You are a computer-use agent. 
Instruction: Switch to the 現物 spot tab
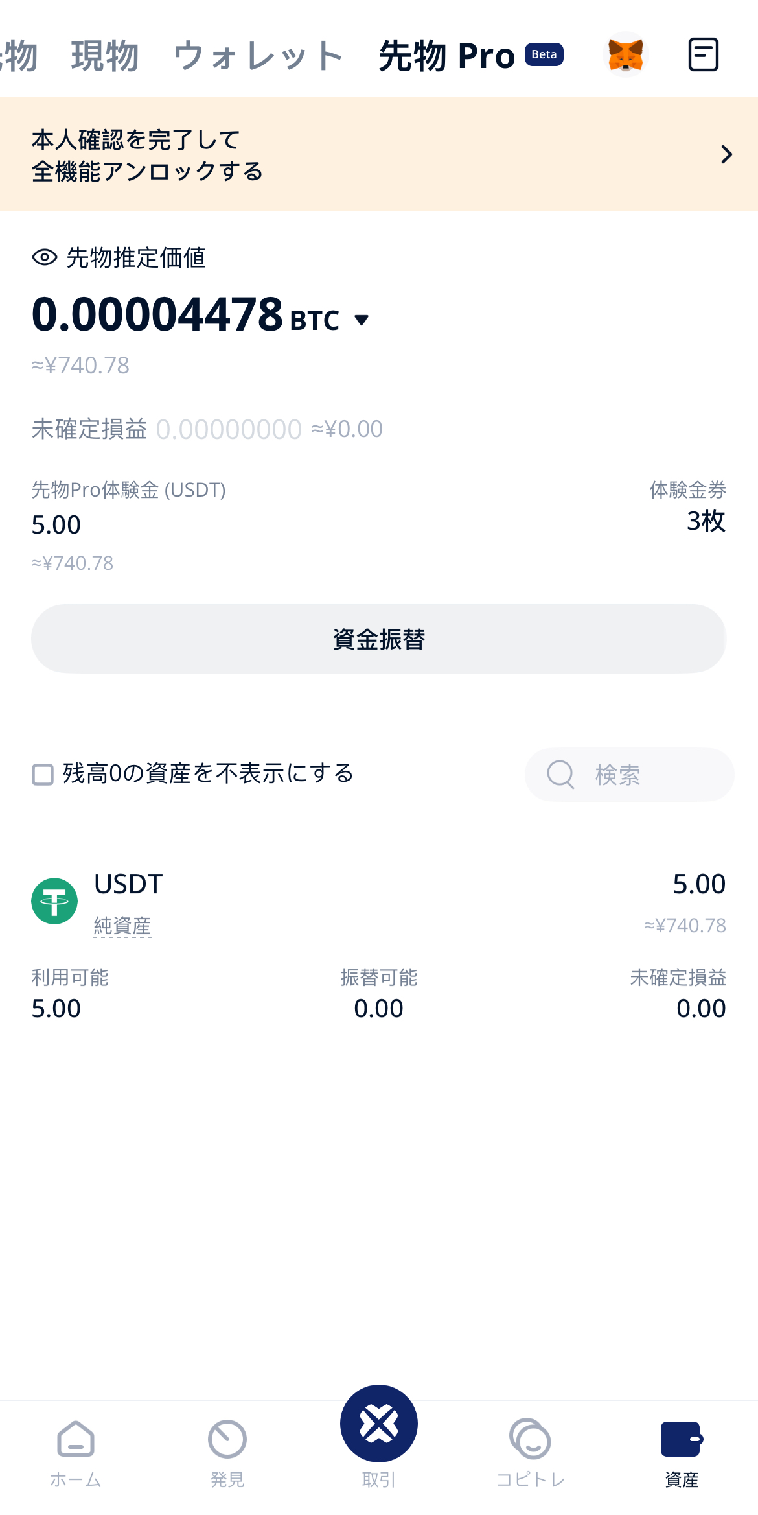click(x=105, y=56)
